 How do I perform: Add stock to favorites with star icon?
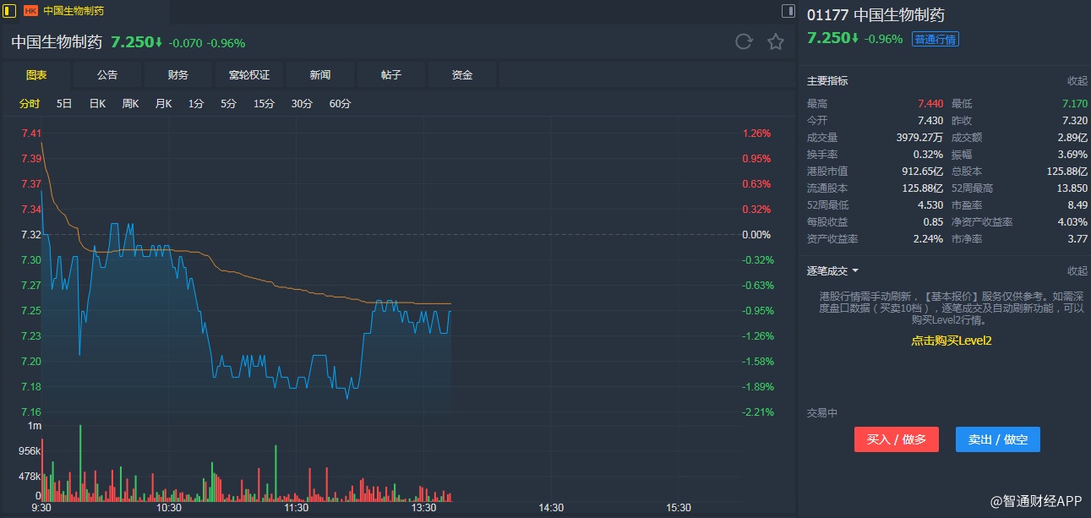point(776,42)
